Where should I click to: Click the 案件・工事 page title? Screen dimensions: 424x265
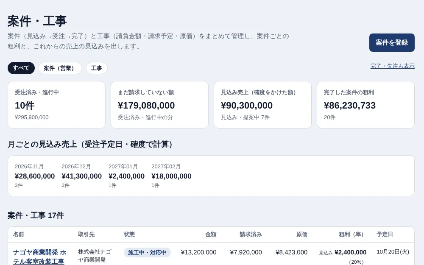click(x=37, y=21)
